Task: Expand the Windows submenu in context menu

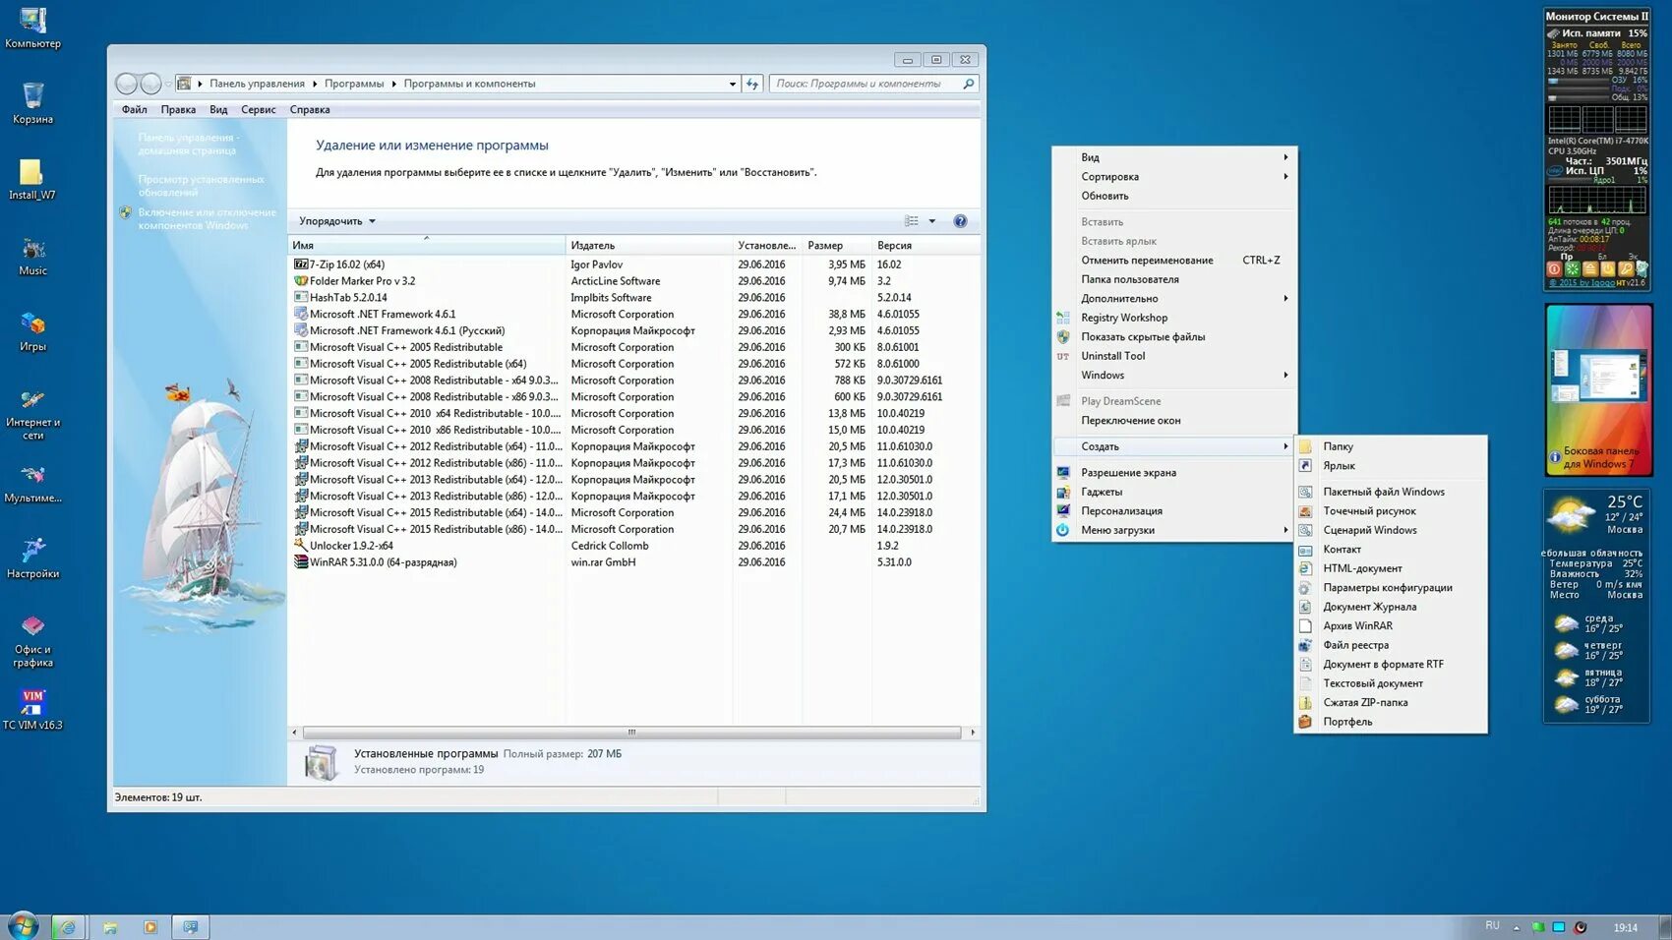Action: coord(1175,376)
